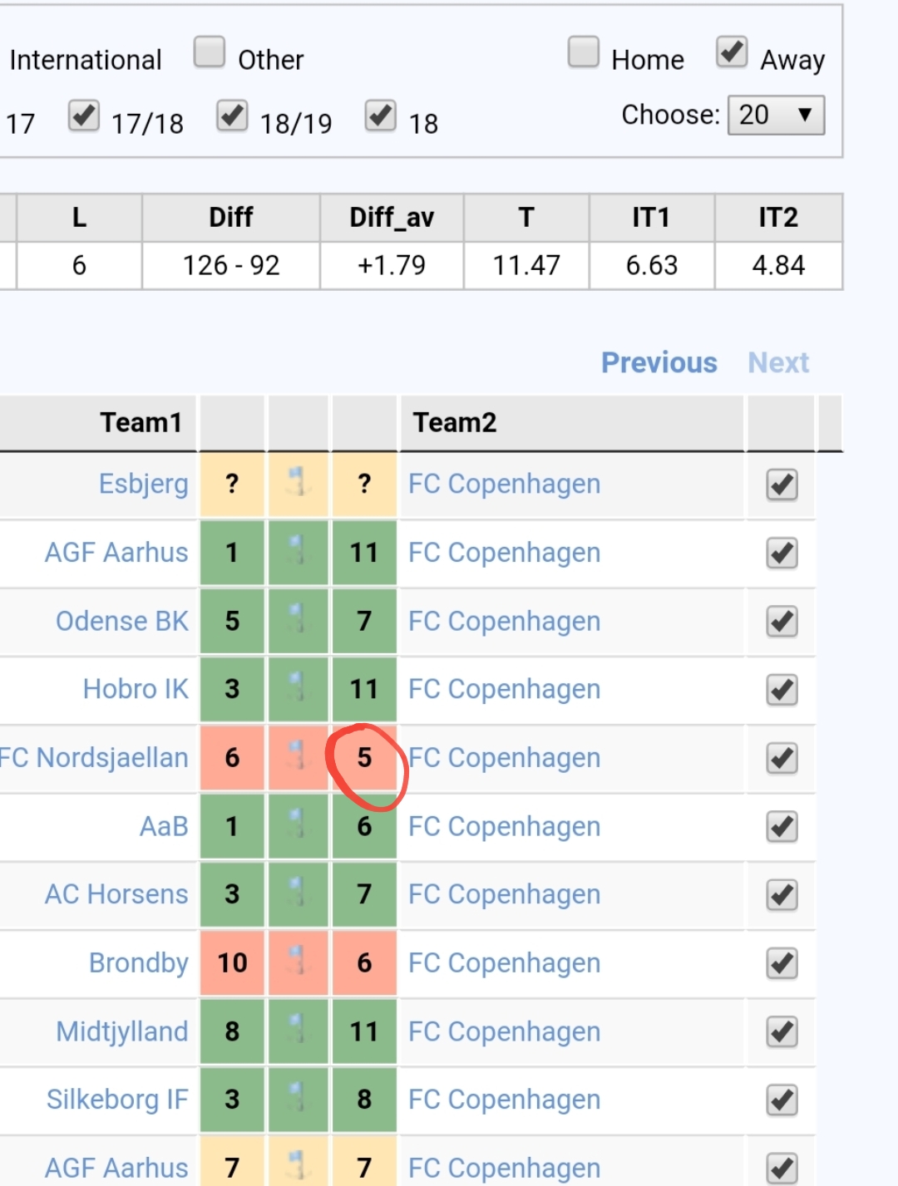
Task: Click the flag icon in Midtjylland row
Action: pyautogui.click(x=298, y=1030)
